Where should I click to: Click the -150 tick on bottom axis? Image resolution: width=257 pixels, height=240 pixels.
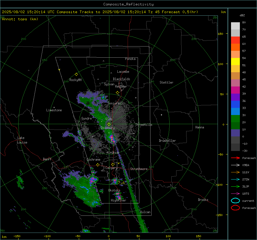17,236
